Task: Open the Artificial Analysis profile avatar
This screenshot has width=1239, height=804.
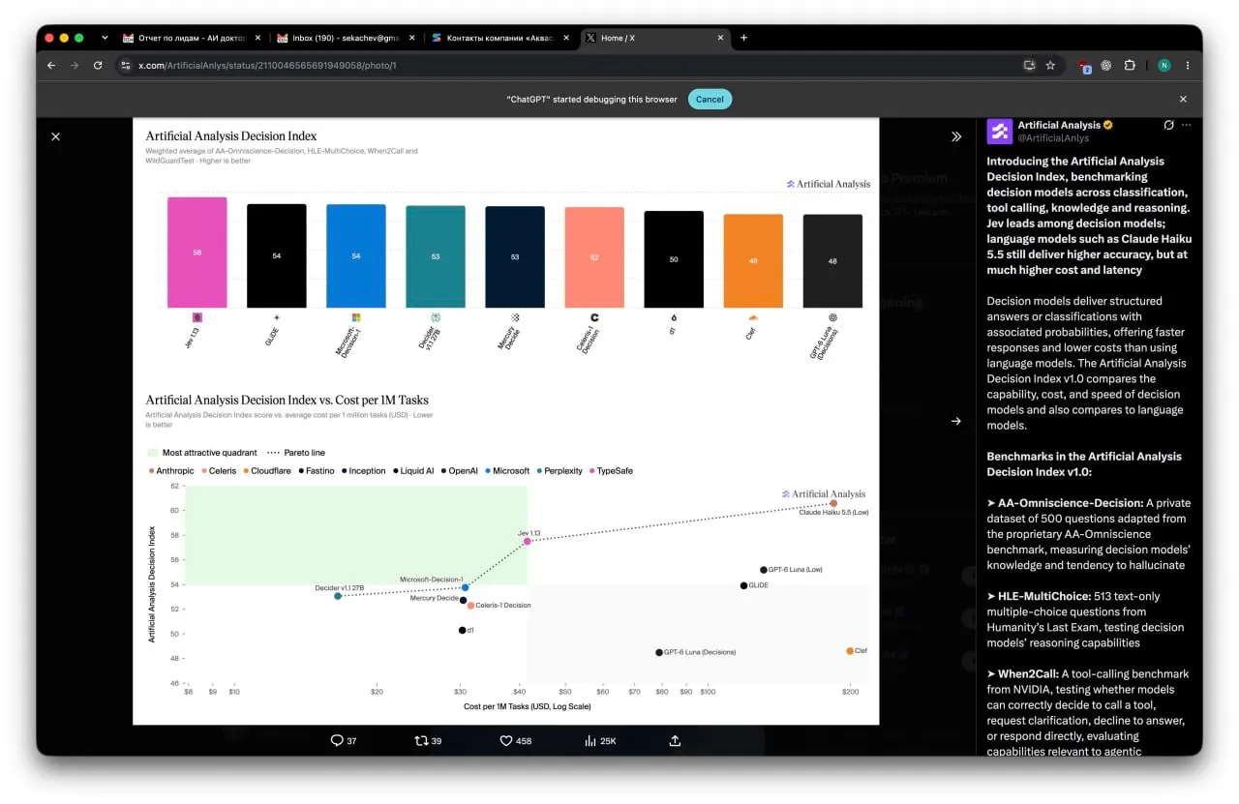Action: click(999, 131)
